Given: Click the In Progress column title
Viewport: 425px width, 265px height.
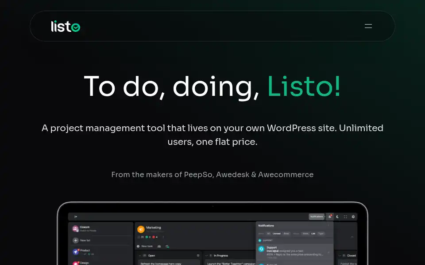Looking at the screenshot, I should 221,256.
